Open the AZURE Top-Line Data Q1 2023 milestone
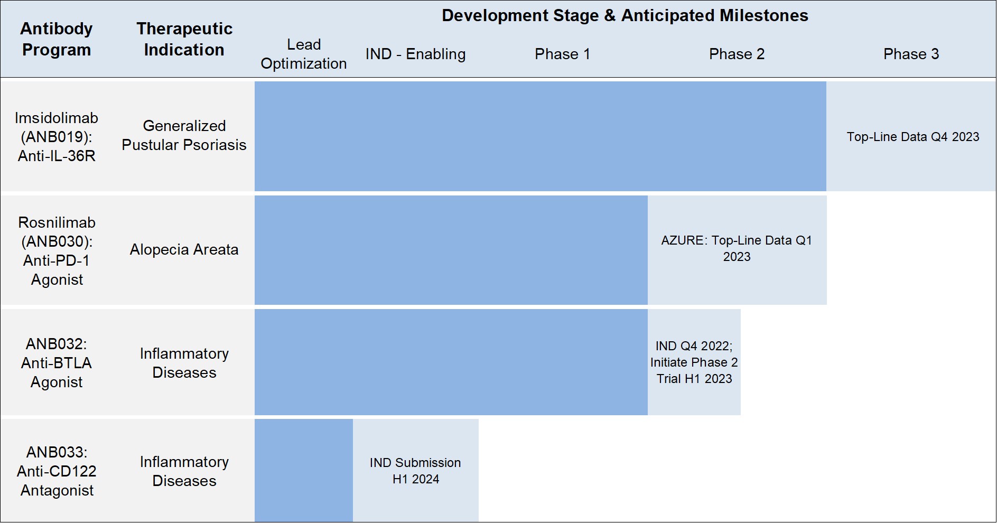Screen dimensions: 997x523 pyautogui.click(x=737, y=249)
